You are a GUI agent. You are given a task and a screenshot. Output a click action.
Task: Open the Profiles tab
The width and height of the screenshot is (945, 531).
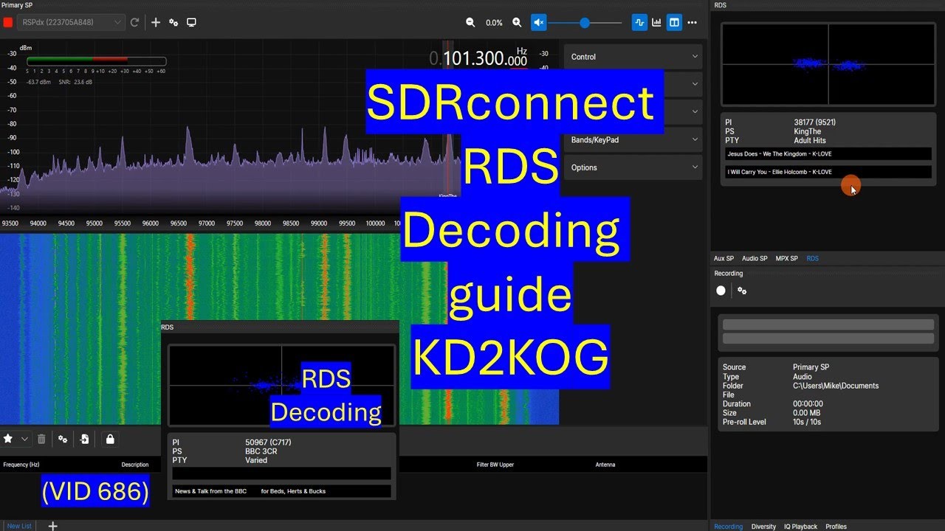tap(836, 527)
